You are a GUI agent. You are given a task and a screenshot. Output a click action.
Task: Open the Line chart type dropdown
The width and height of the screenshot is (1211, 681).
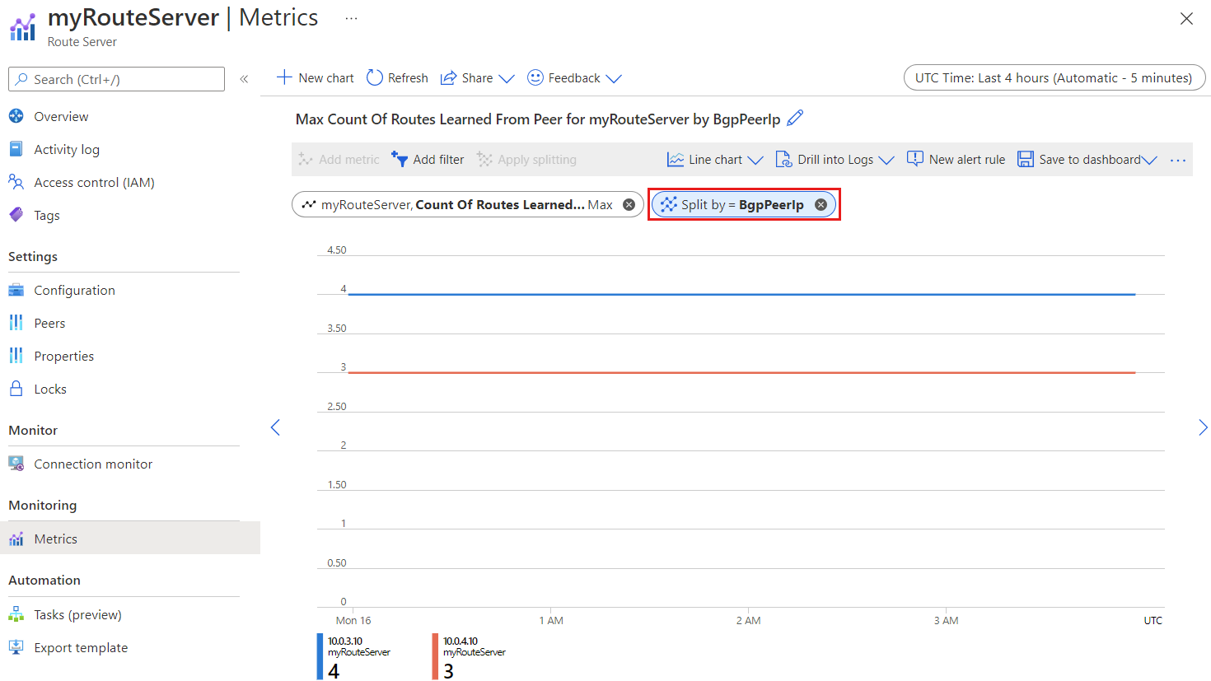(x=715, y=159)
